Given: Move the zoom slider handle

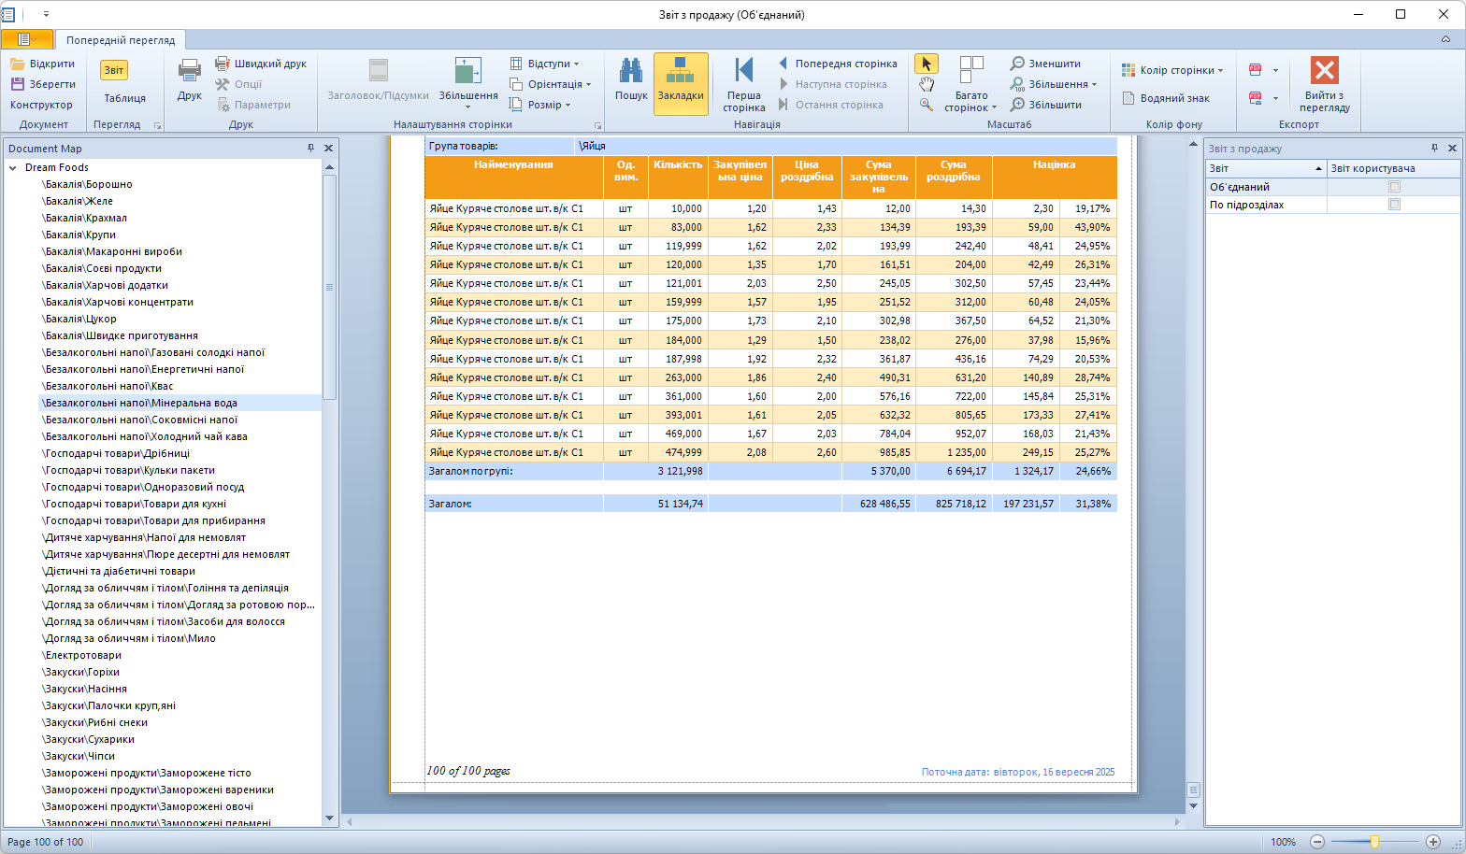Looking at the screenshot, I should [1374, 842].
